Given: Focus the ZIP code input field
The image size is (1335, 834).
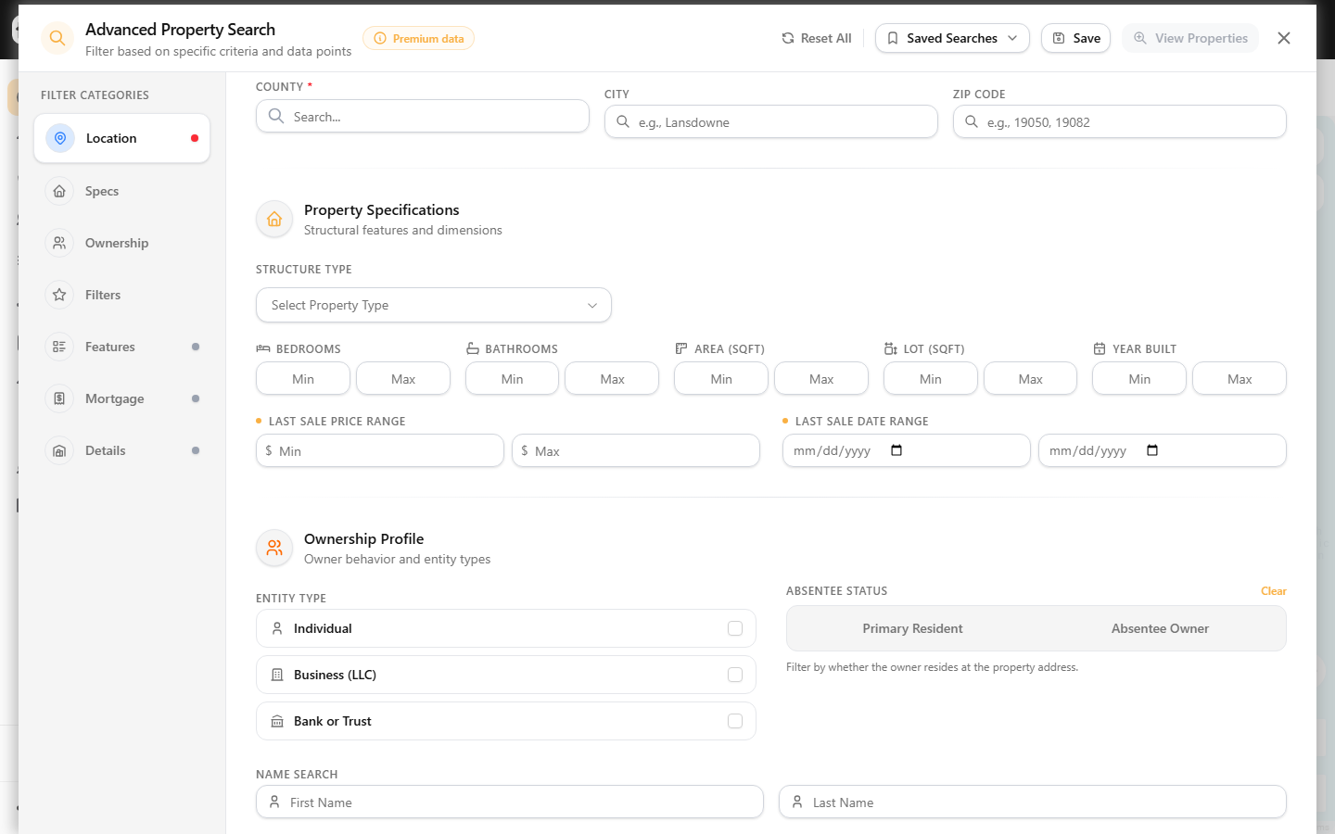Looking at the screenshot, I should tap(1120, 121).
